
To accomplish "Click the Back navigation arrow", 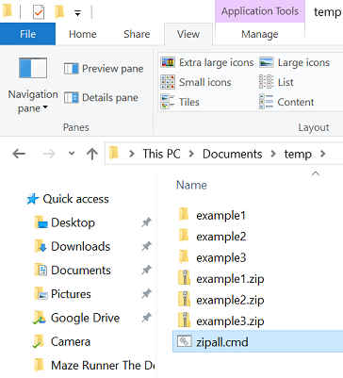I will [x=19, y=154].
